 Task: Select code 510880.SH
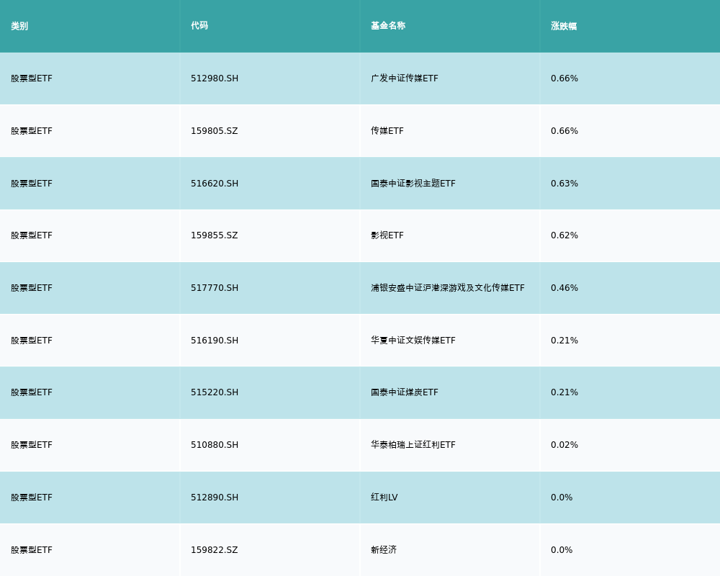pos(215,445)
